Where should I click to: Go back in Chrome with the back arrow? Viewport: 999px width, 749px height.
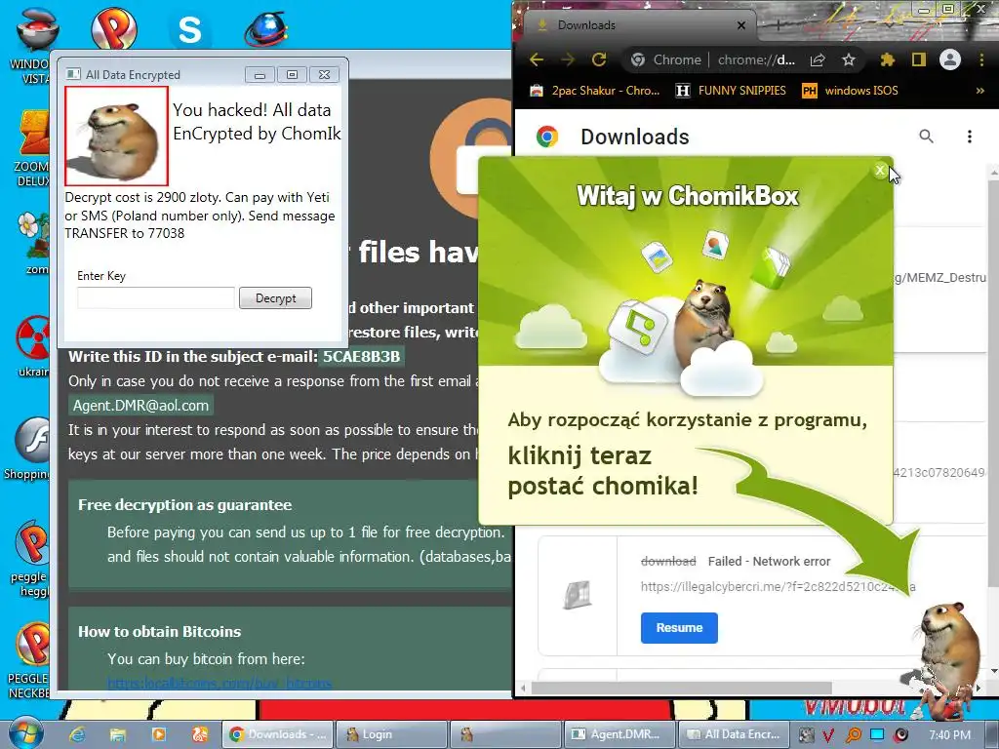[x=537, y=59]
